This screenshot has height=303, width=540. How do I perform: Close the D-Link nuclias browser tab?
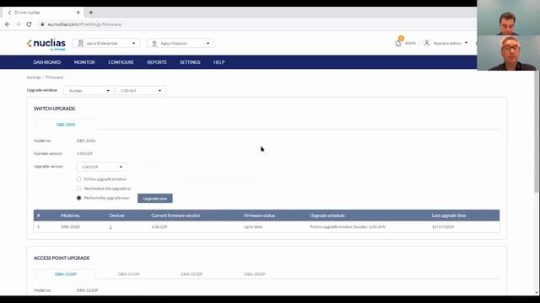point(78,13)
